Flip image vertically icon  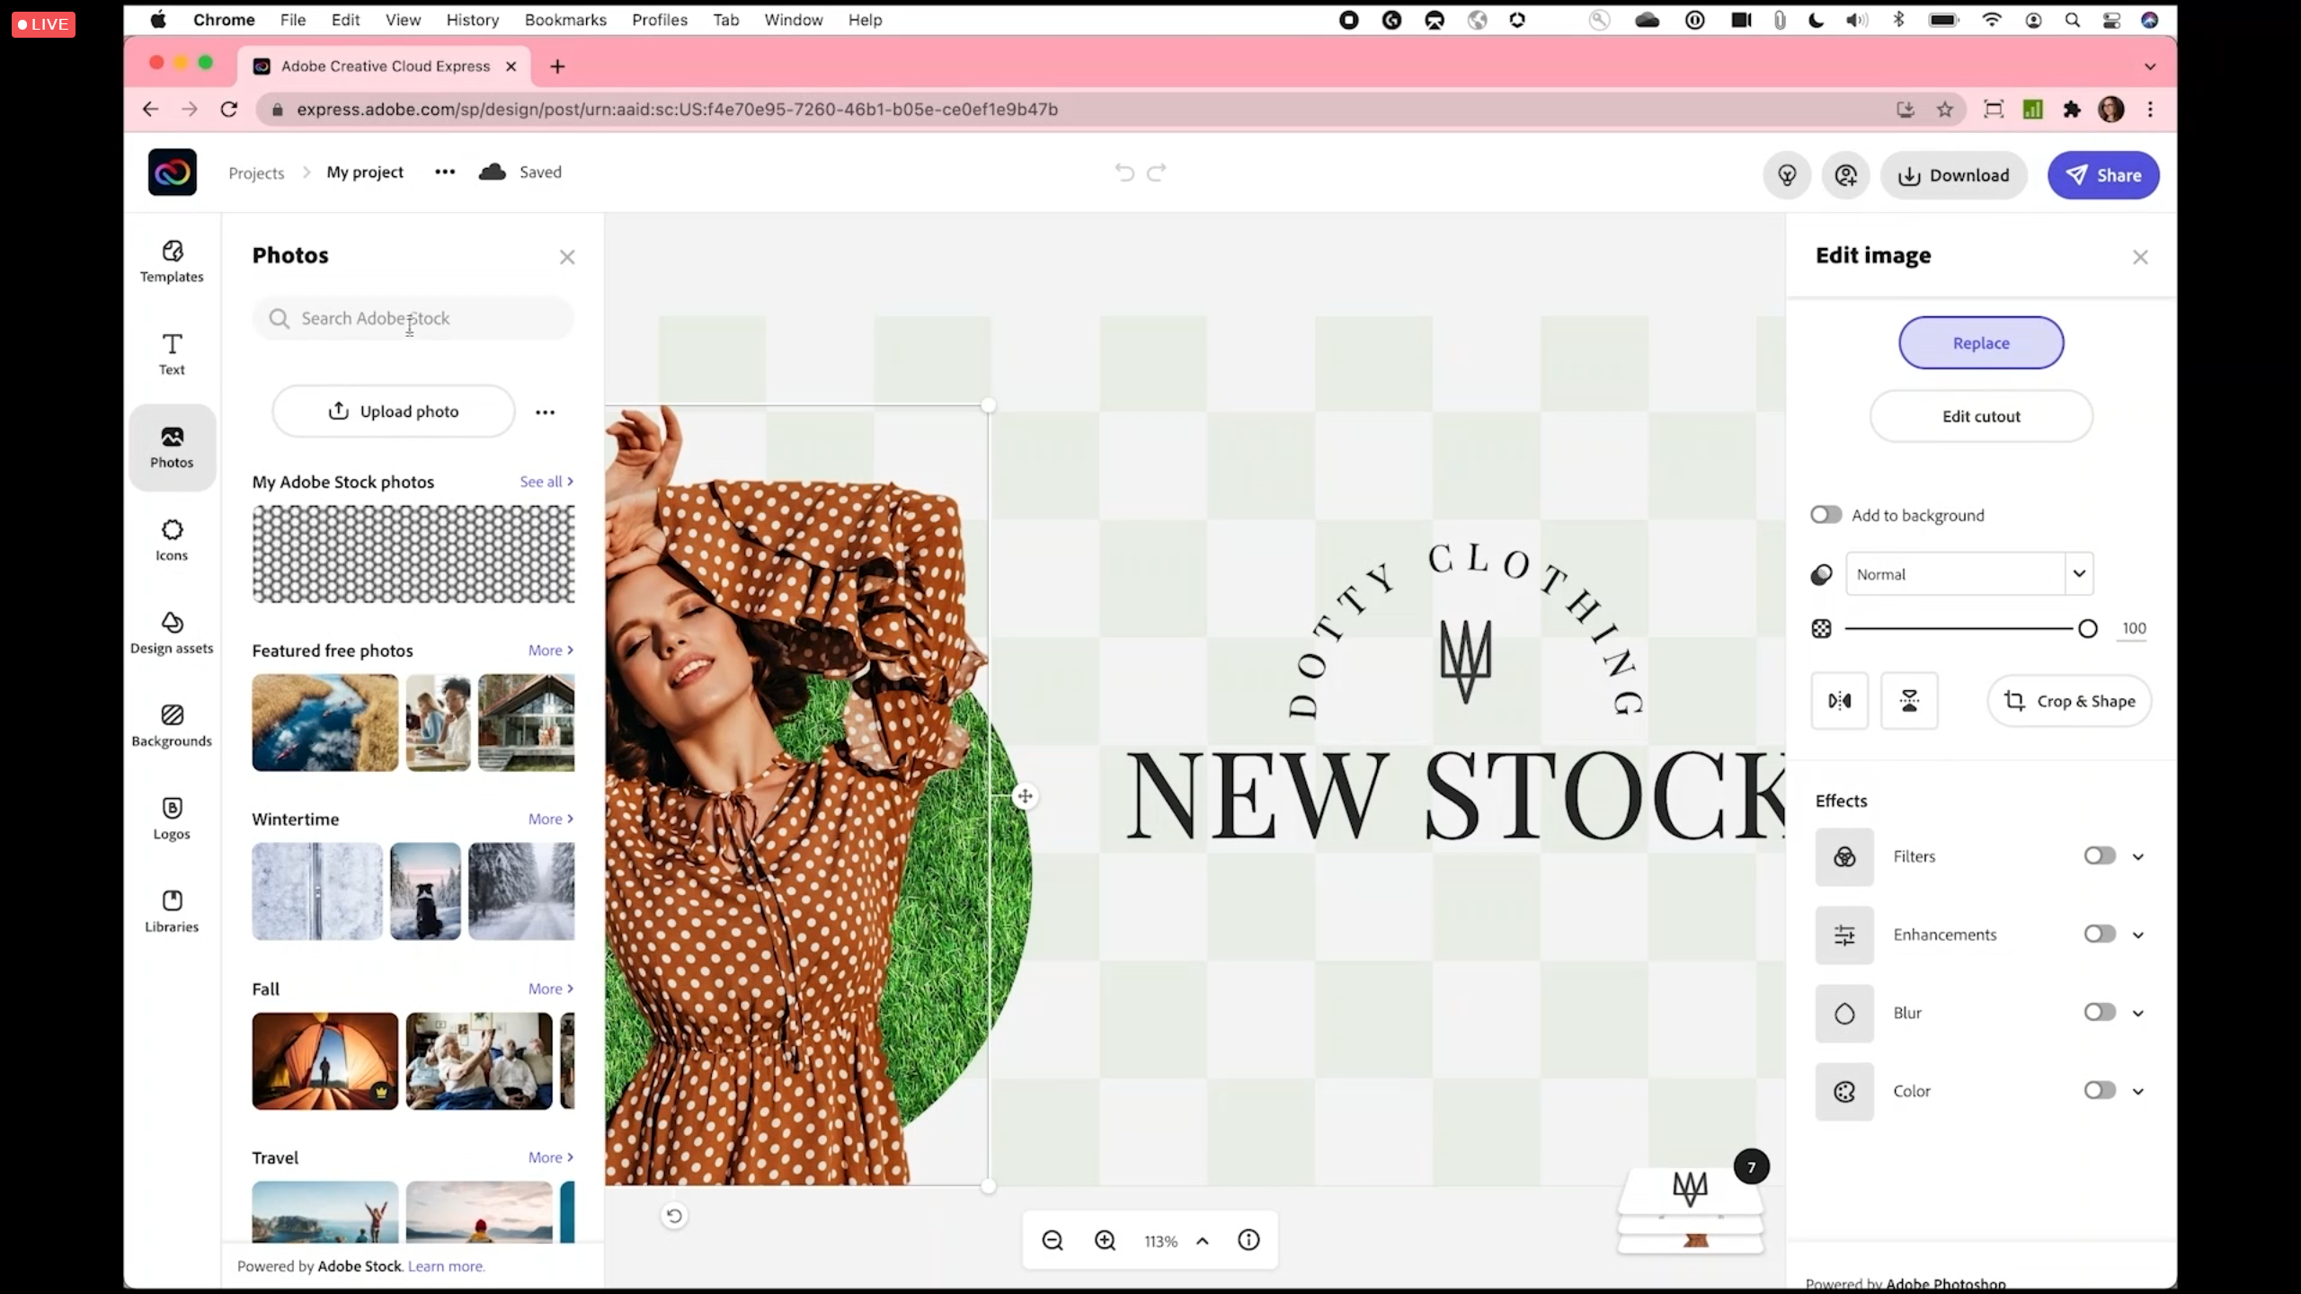pyautogui.click(x=1909, y=701)
